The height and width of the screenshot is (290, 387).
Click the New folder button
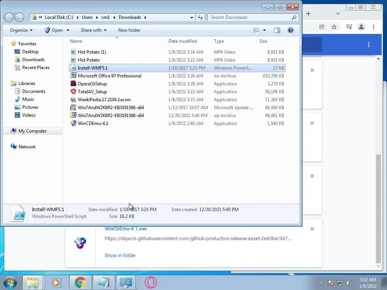point(129,30)
